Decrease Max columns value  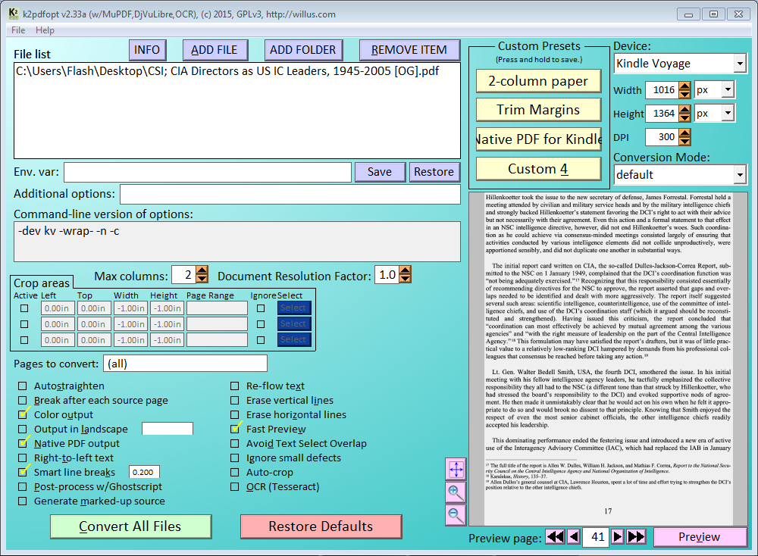click(x=202, y=280)
